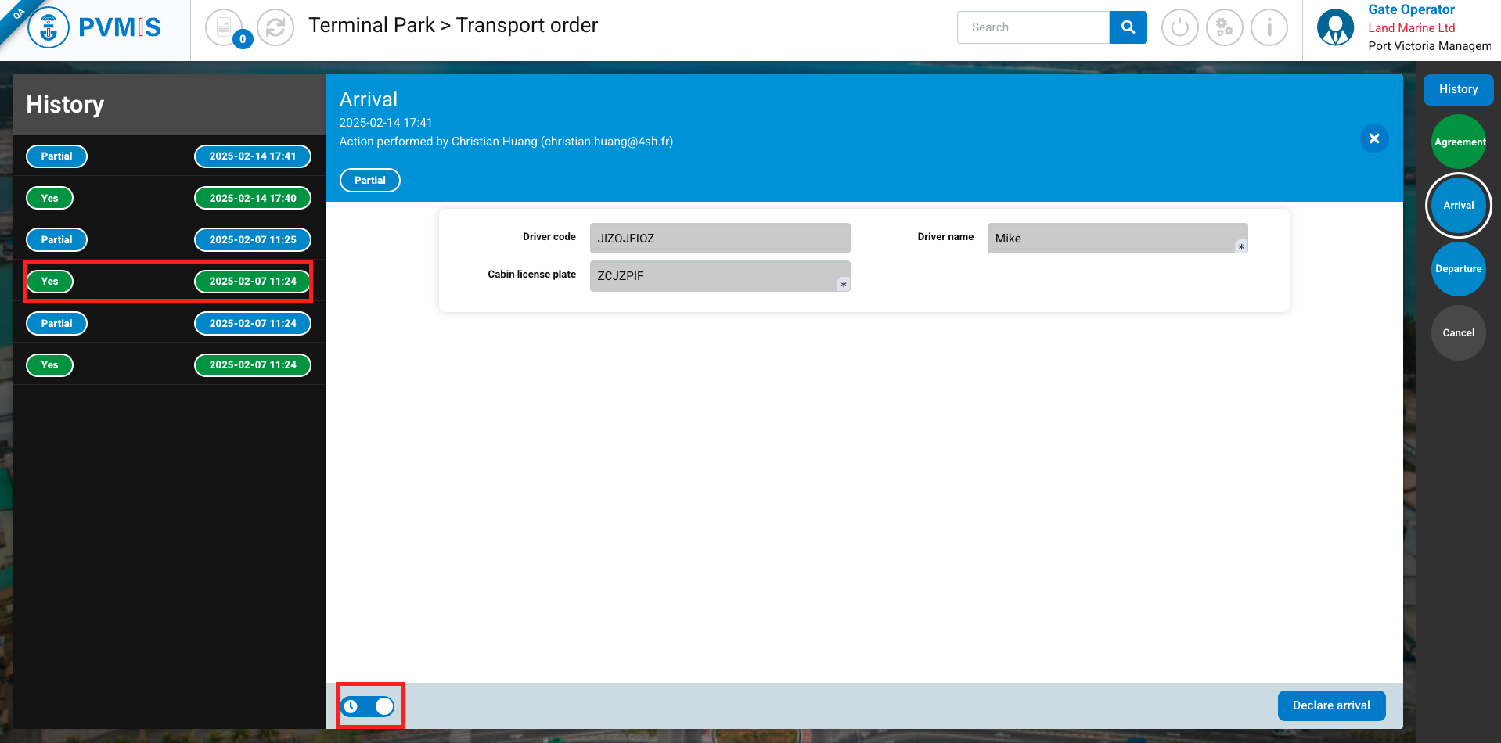Click the Declare arrival button
1501x743 pixels.
click(1330, 705)
